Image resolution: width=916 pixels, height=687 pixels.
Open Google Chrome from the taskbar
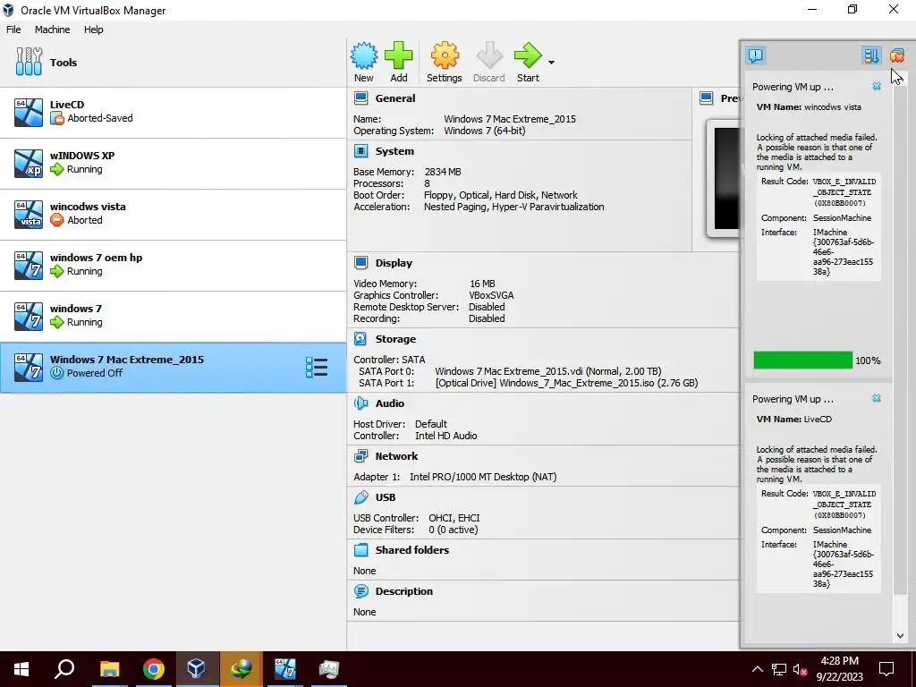(x=153, y=669)
